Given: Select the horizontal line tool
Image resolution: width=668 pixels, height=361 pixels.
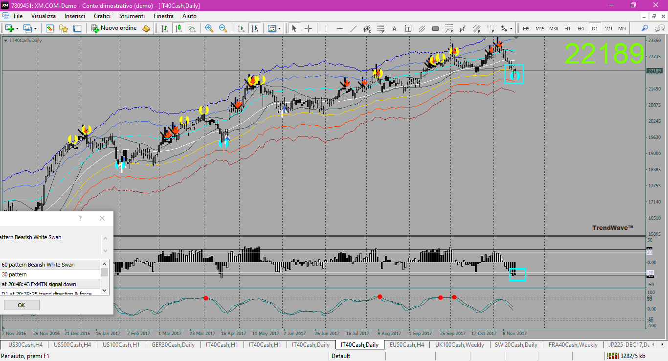Looking at the screenshot, I should pos(339,28).
